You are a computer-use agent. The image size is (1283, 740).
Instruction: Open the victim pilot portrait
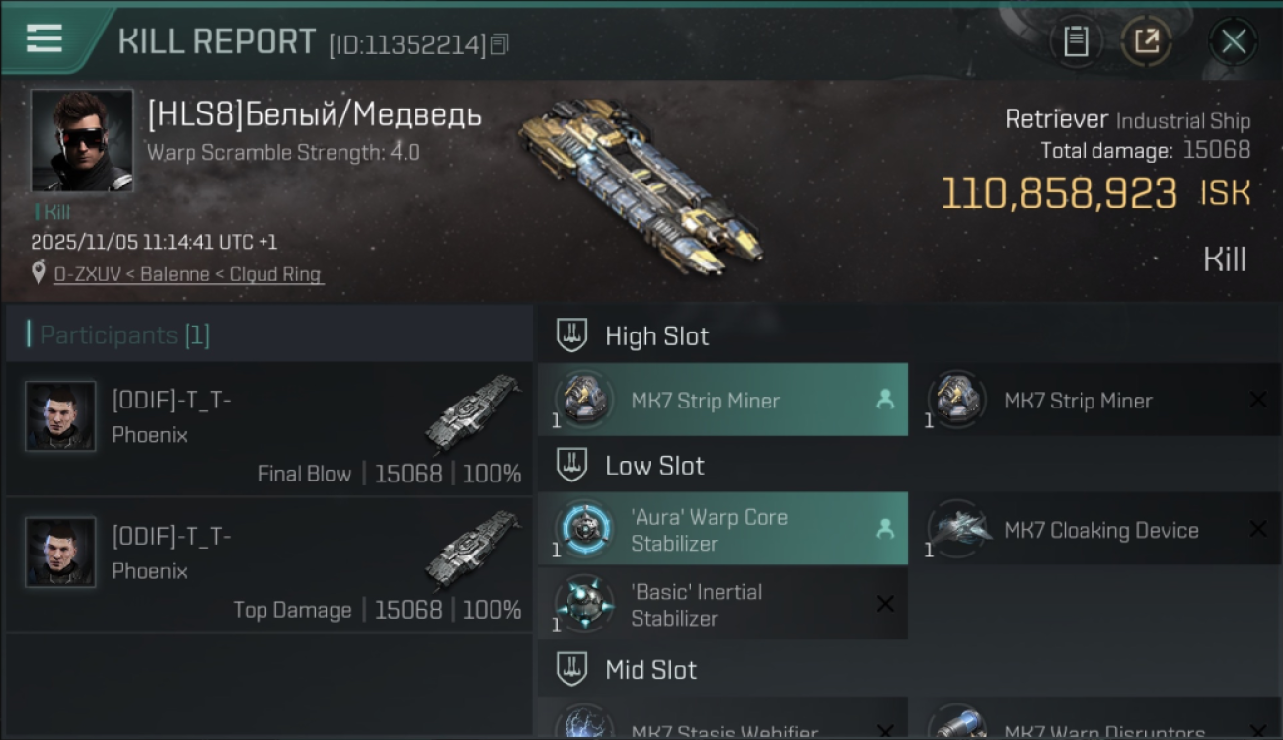click(x=81, y=140)
